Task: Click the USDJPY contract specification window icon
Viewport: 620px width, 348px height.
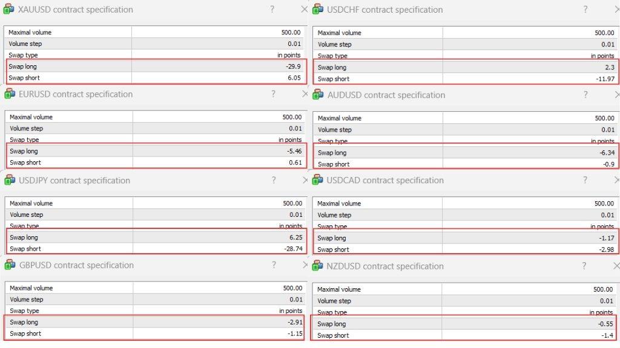Action: pyautogui.click(x=9, y=180)
